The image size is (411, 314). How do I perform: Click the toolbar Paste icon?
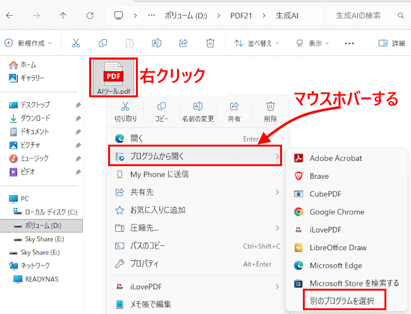pos(130,43)
